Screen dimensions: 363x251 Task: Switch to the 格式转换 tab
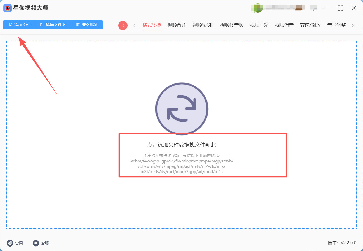152,25
